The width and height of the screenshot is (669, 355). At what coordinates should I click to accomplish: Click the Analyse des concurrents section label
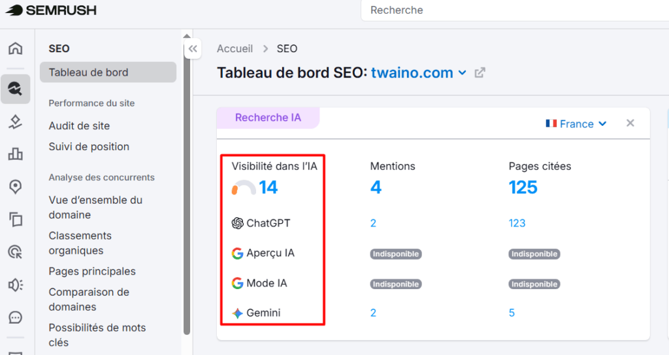tap(101, 177)
